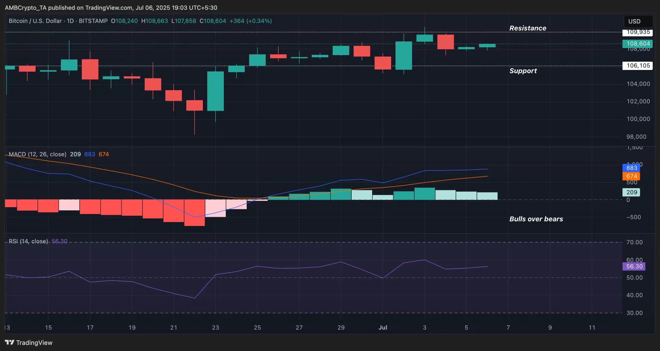This screenshot has height=351, width=660.
Task: Click the 109,935 resistance price label
Action: click(x=637, y=32)
